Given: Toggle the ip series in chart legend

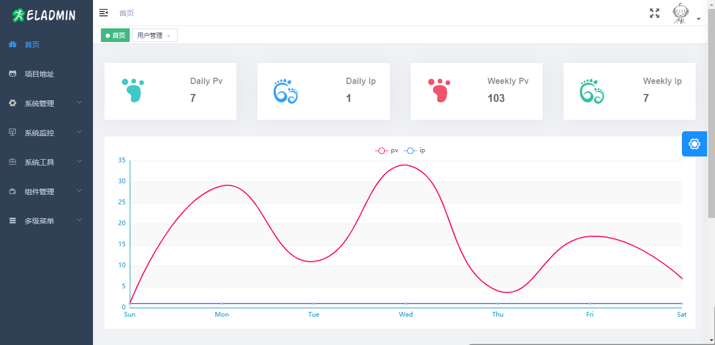Looking at the screenshot, I should tap(415, 151).
